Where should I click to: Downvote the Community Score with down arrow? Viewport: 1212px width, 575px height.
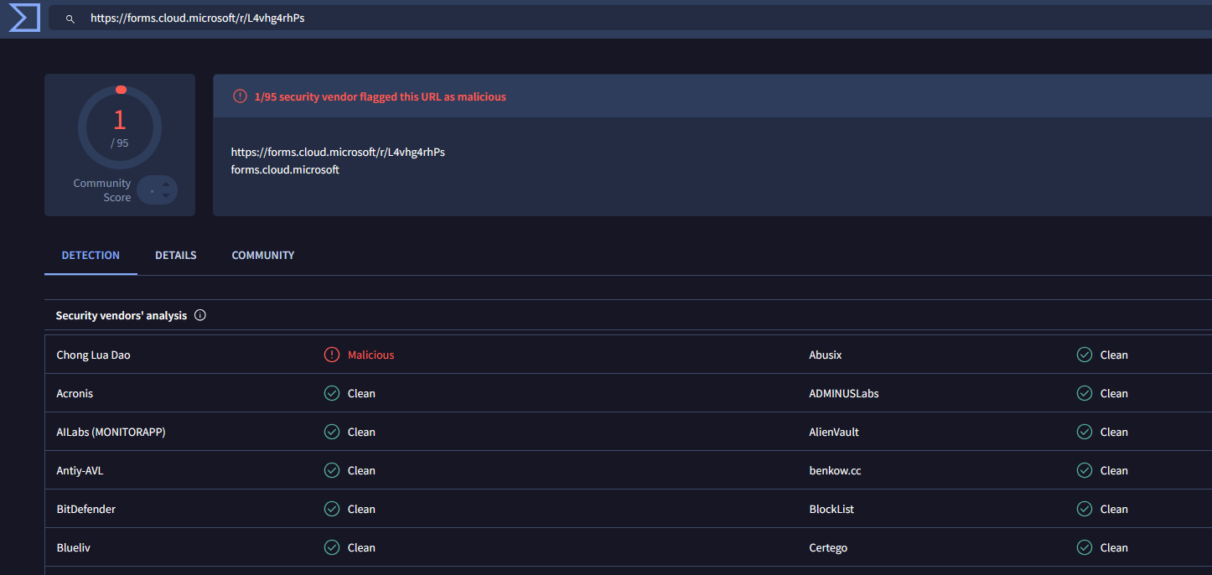pyautogui.click(x=166, y=196)
